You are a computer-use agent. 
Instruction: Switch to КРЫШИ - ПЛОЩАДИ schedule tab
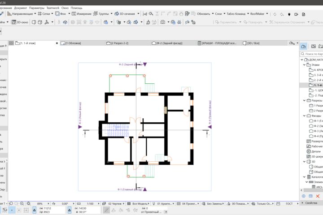coord(219,43)
